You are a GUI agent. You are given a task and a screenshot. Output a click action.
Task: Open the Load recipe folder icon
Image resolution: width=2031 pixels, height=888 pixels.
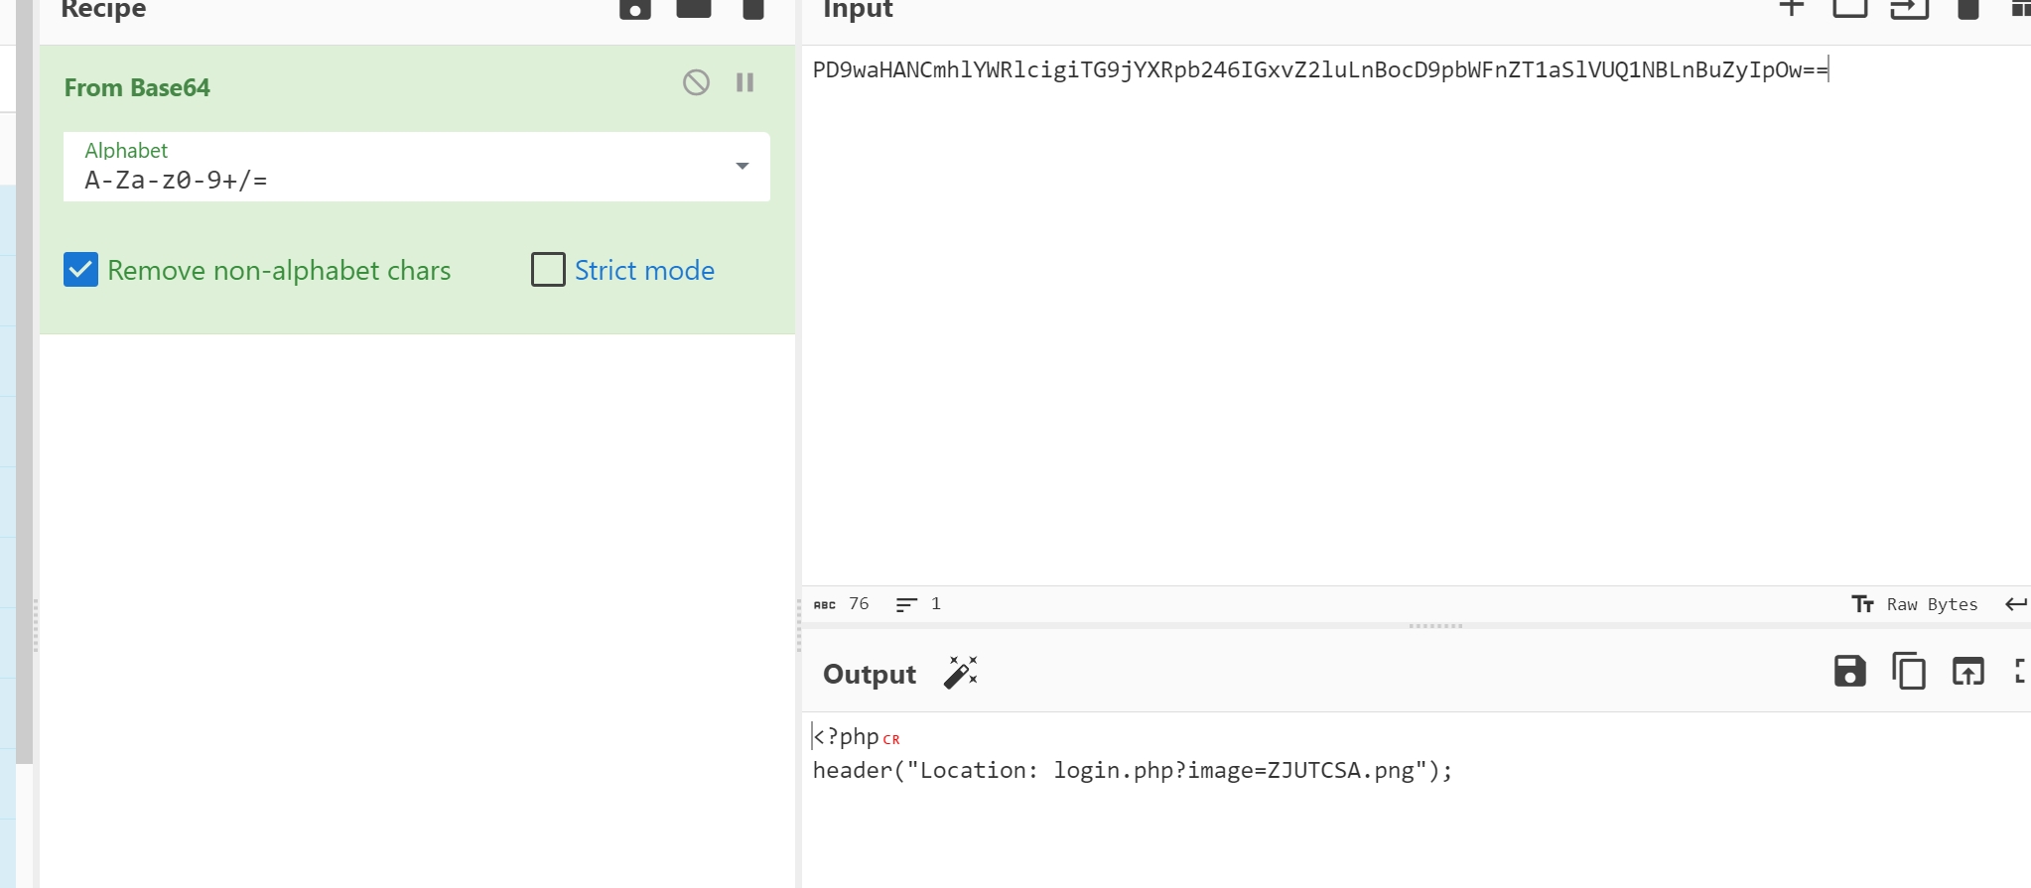point(693,9)
